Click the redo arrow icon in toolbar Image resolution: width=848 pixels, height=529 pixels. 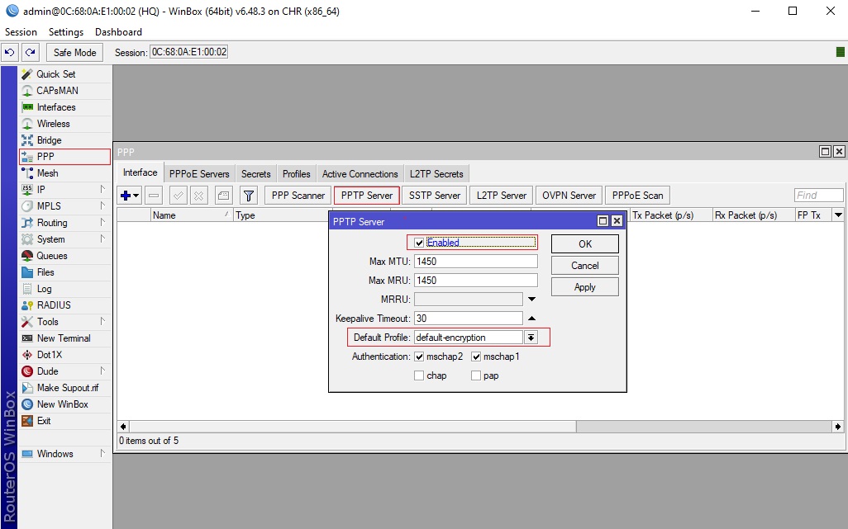pos(30,52)
